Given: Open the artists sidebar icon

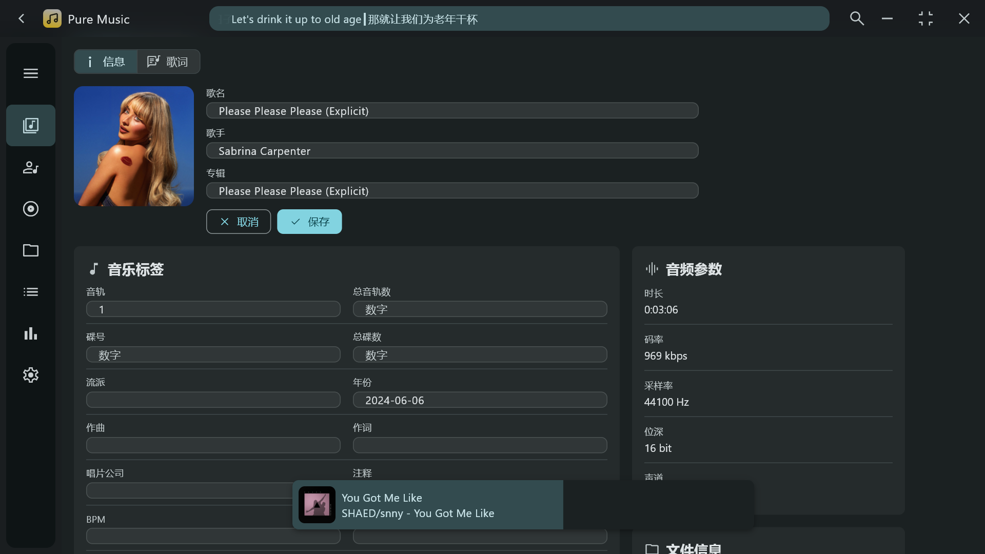Looking at the screenshot, I should 31,167.
